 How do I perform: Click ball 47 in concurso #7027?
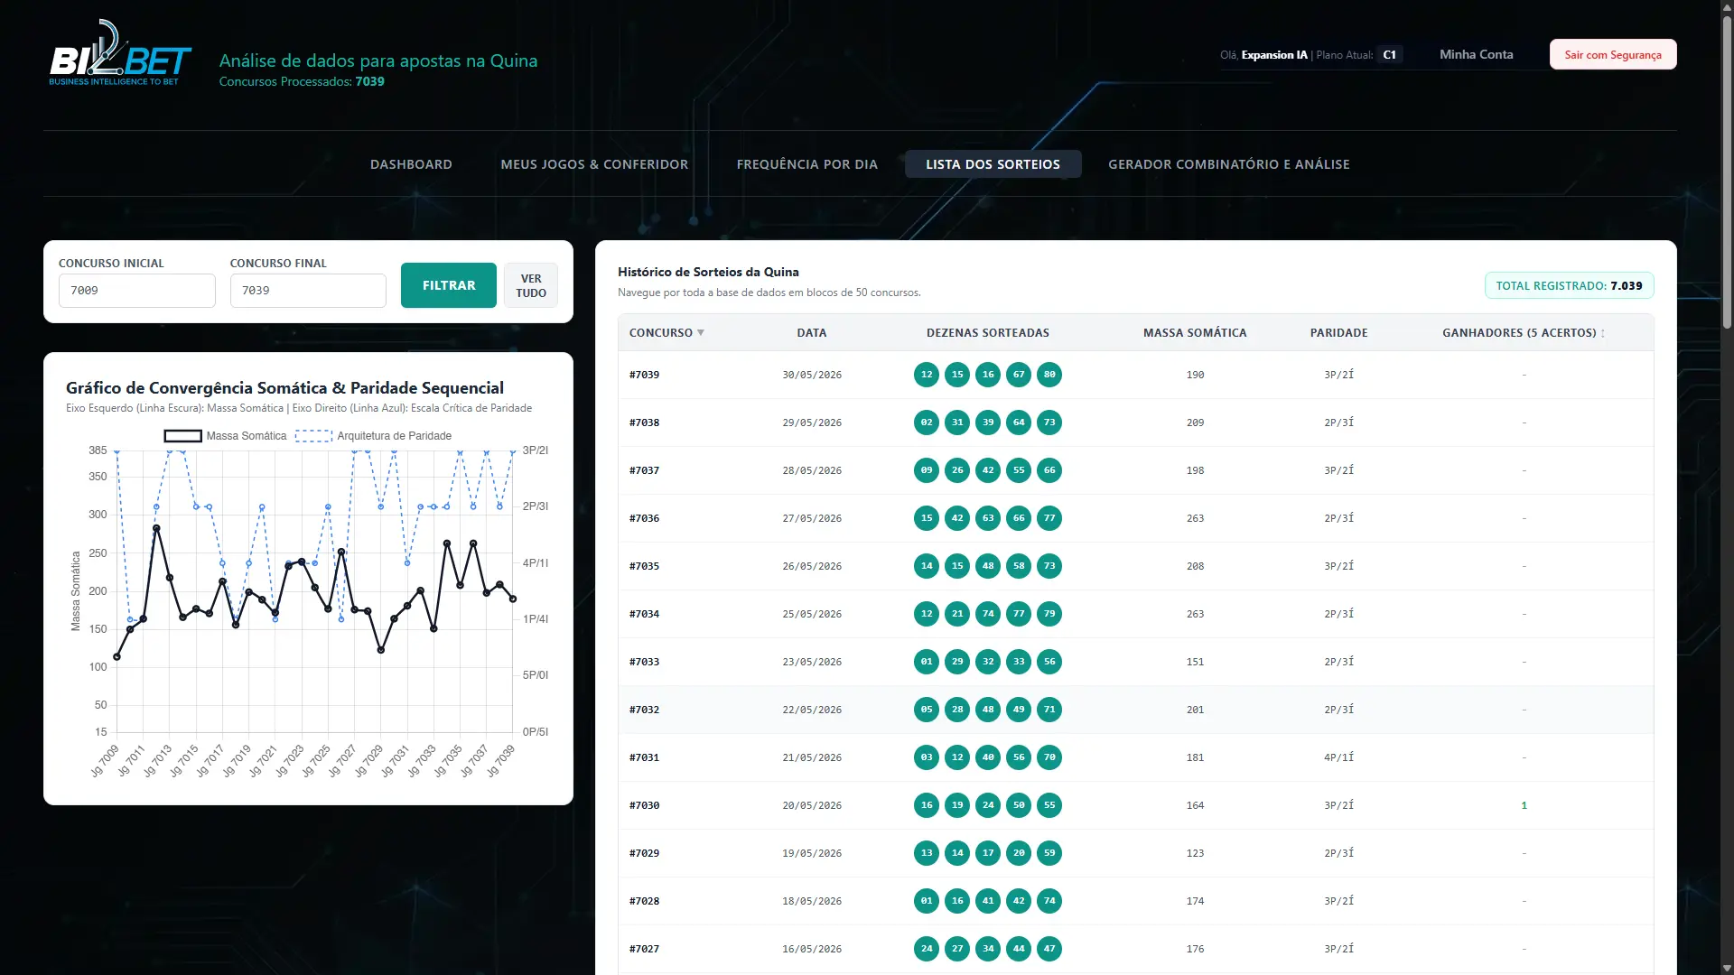pos(1049,949)
